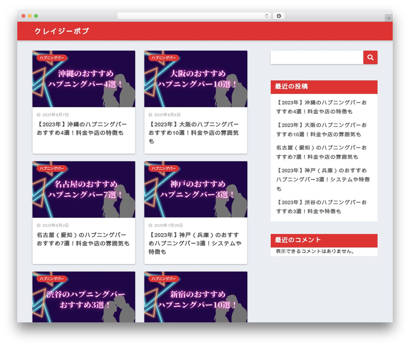Select ハプニングバー category tag on the 沖縄 card
This screenshot has width=410, height=347.
pos(52,58)
